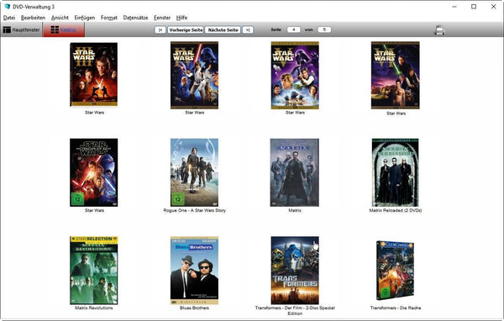Open the Einfügen menu
Viewport: 504px width, 321px height.
(85, 18)
